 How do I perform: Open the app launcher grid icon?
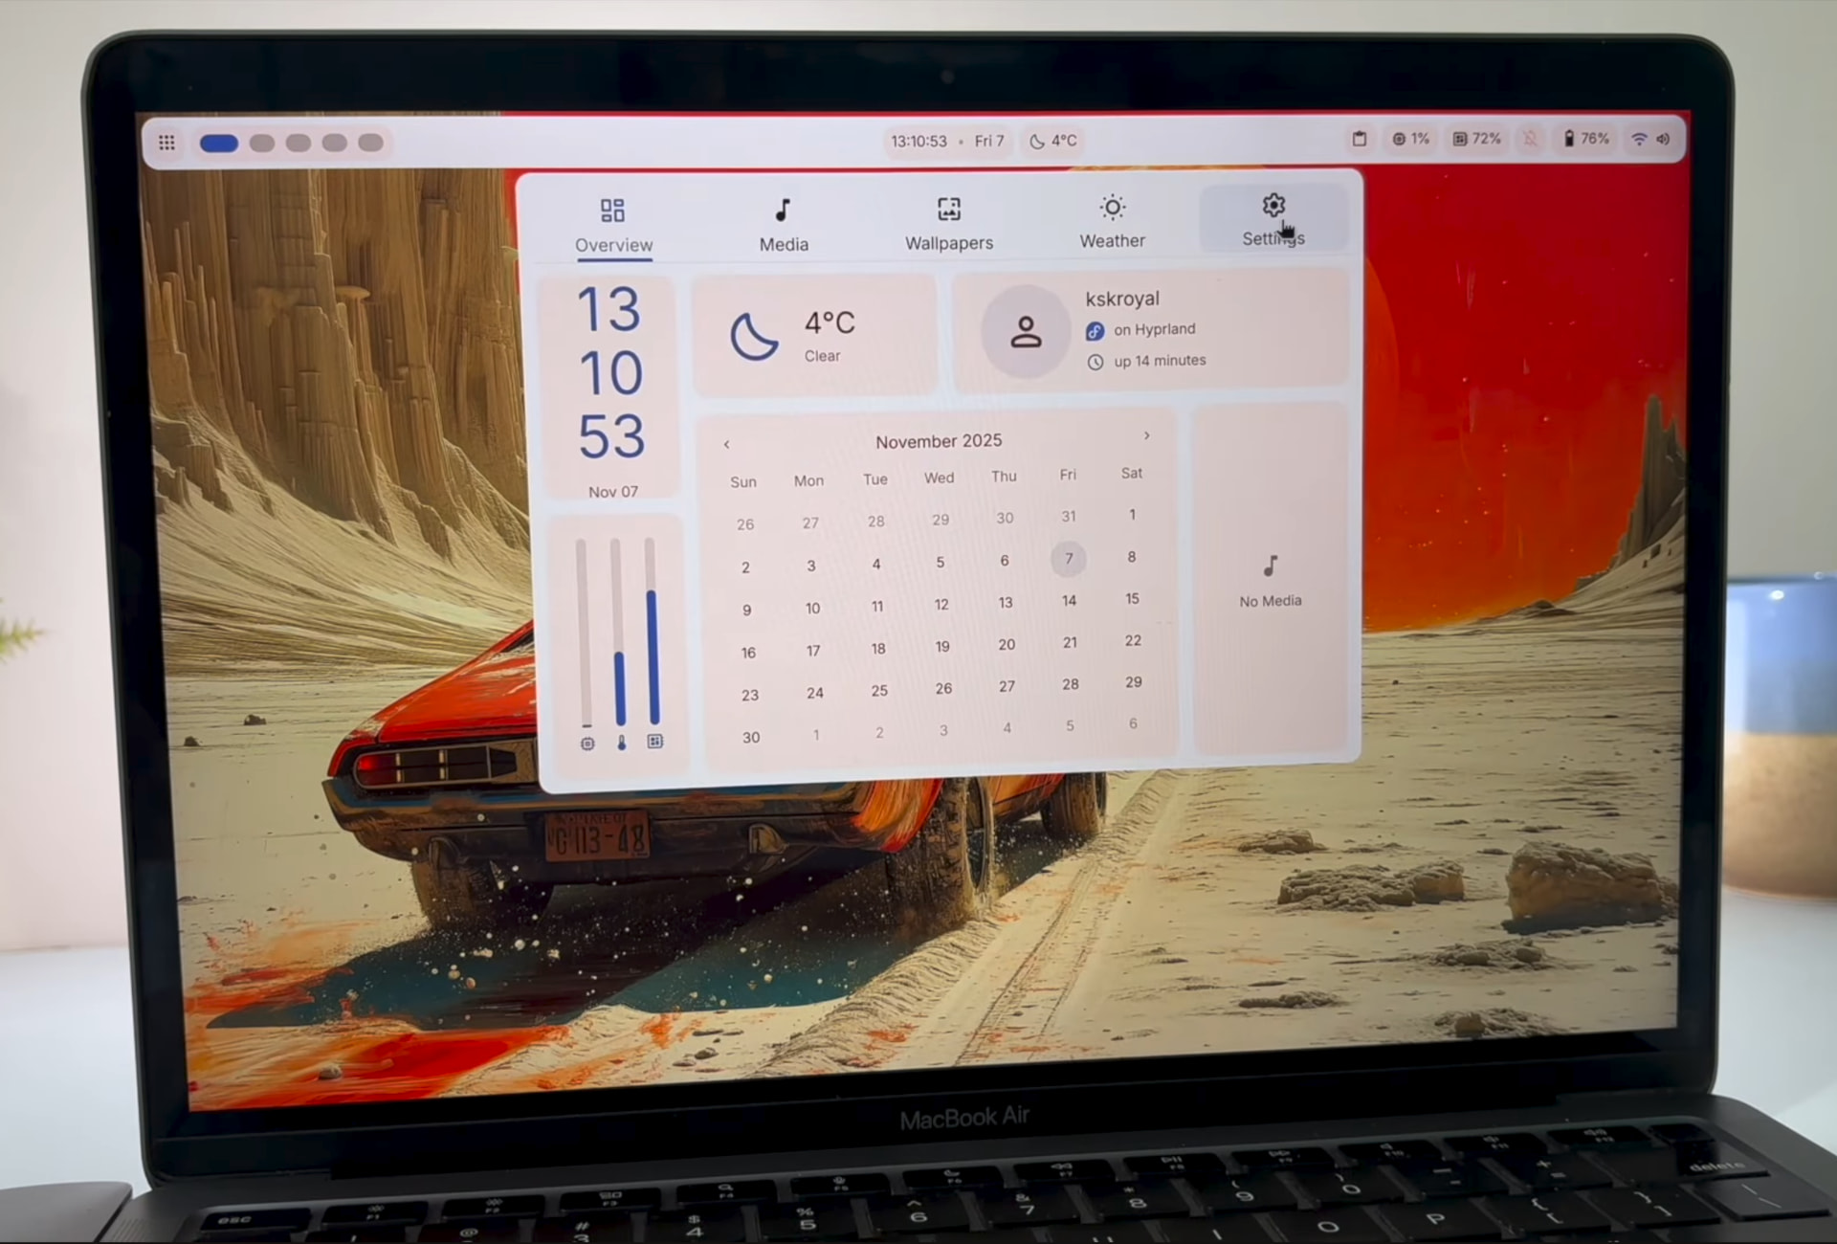(x=166, y=143)
